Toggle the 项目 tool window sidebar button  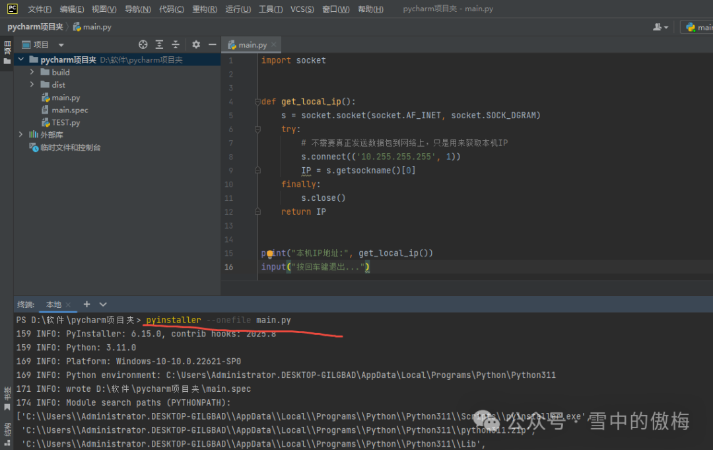pyautogui.click(x=7, y=52)
